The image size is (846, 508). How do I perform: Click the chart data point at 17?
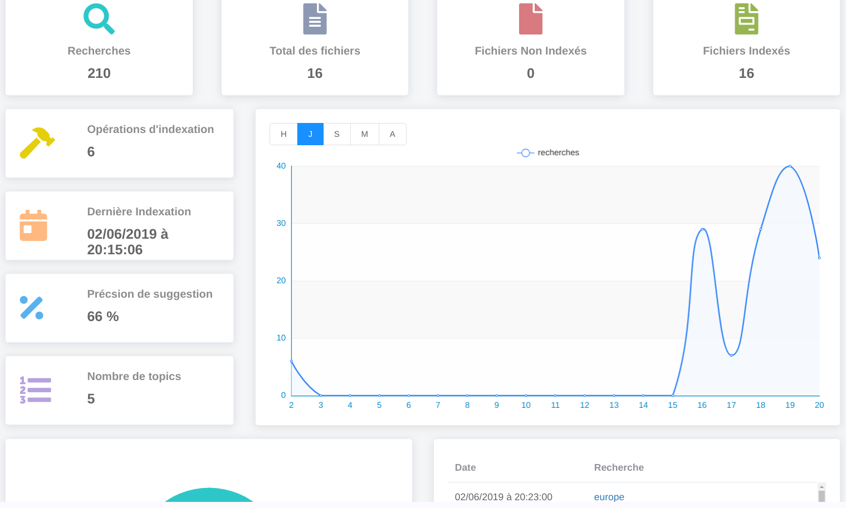(731, 355)
